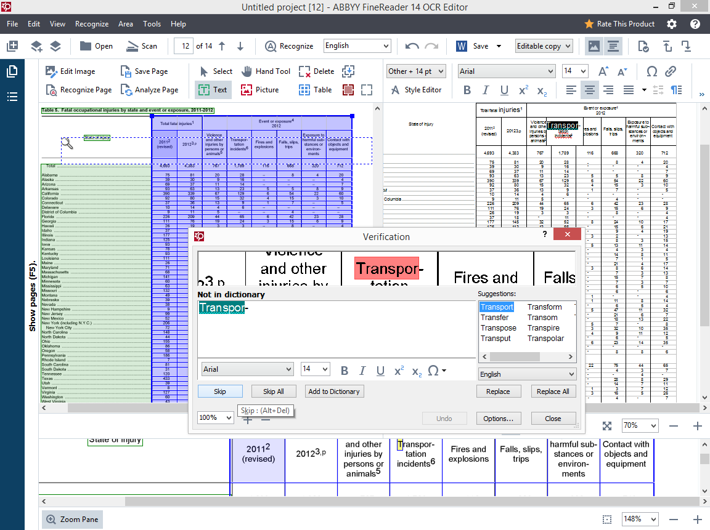Toggle Bold in text pane toolbar
This screenshot has width=710, height=530.
tap(467, 90)
